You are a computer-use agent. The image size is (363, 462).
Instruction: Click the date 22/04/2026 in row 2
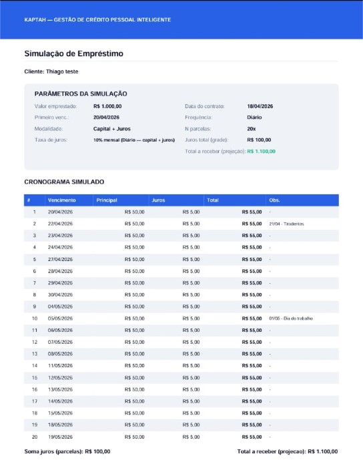(60, 224)
